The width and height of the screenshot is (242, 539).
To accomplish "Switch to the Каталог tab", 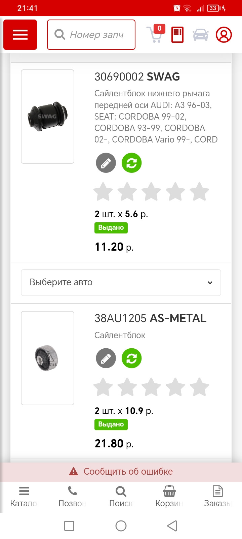I will click(x=24, y=497).
